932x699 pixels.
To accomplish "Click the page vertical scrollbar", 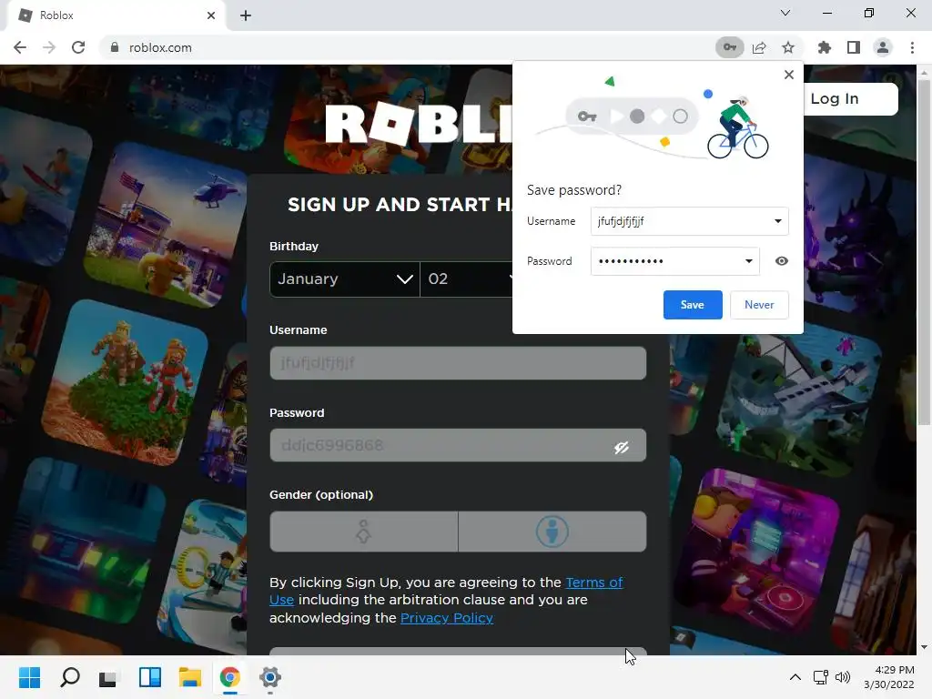I will pyautogui.click(x=924, y=253).
